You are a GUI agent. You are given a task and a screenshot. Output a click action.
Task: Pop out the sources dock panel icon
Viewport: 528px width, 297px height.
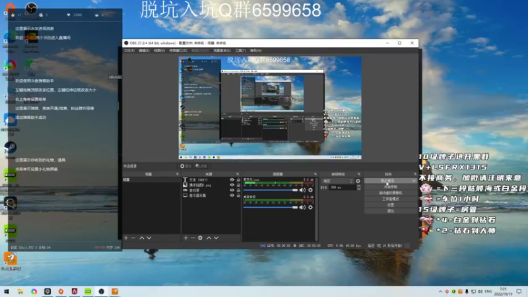pos(238,174)
